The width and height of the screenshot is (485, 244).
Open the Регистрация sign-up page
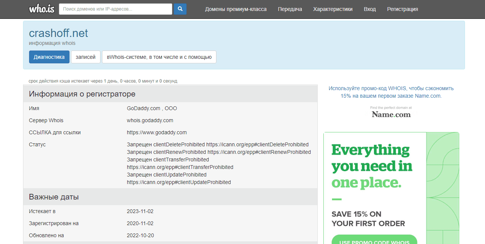point(402,9)
